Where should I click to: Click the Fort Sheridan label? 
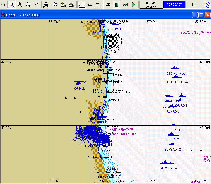pyautogui.click(x=107, y=172)
